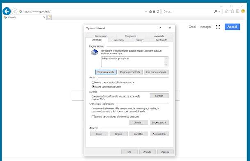Expand the address bar URL dropdown arrow

pyautogui.click(x=146, y=11)
